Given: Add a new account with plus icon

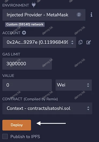Looking at the screenshot, I should coord(24,33).
